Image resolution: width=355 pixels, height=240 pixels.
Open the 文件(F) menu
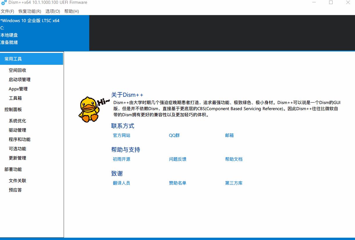tap(7, 11)
